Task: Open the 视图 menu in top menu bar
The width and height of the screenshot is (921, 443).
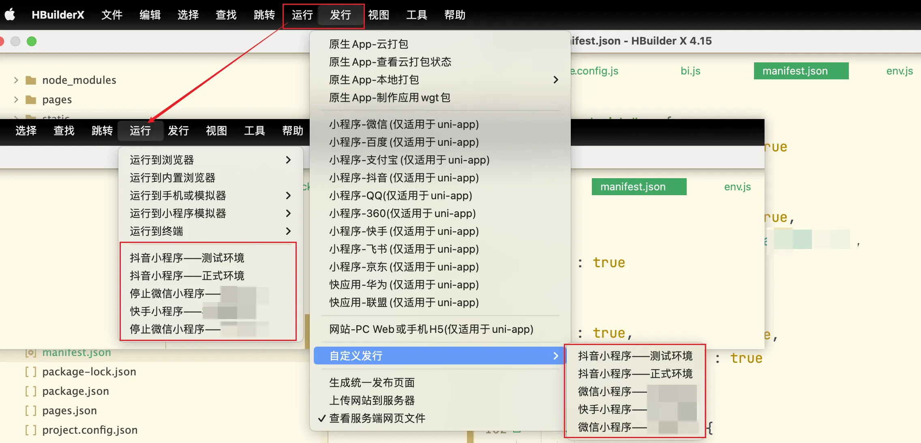Action: pos(379,15)
